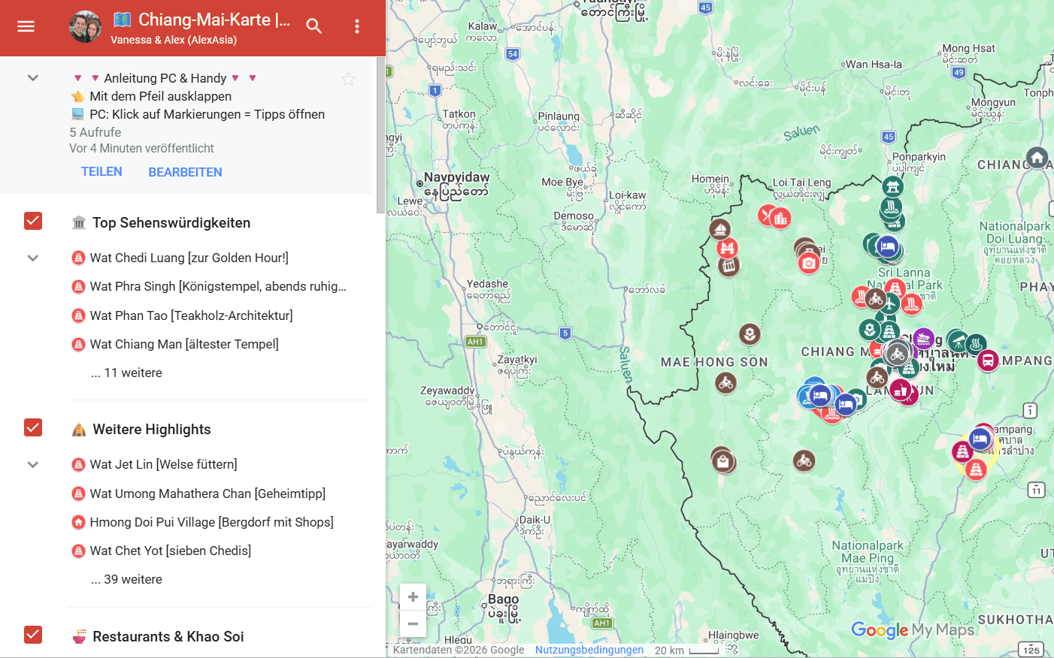Viewport: 1054px width, 658px height.
Task: Select Hmong Doi Pui Village entry
Action: [x=211, y=522]
